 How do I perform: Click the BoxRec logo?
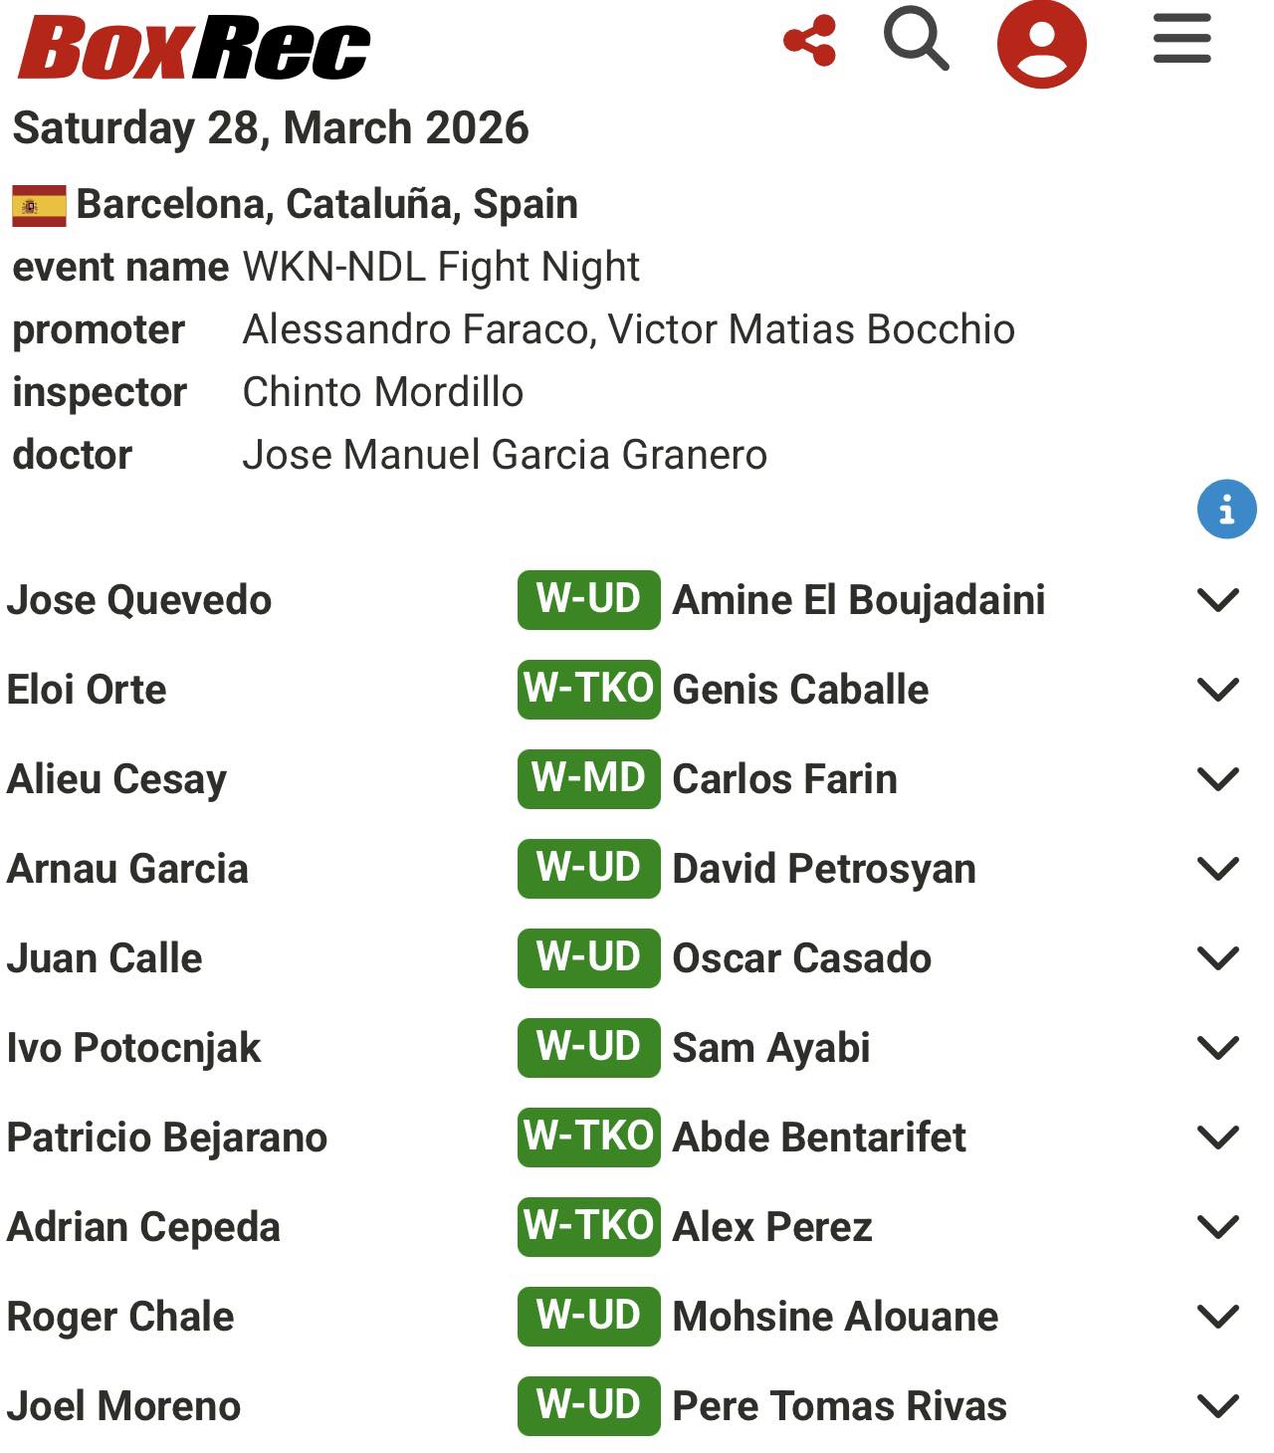pyautogui.click(x=194, y=47)
